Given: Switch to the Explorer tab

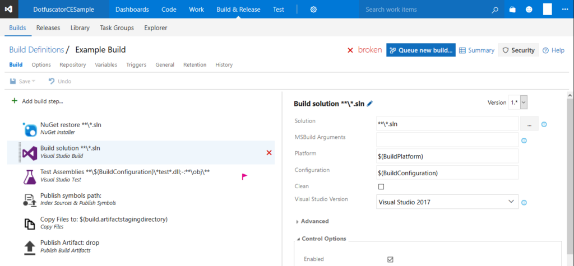Looking at the screenshot, I should [156, 28].
